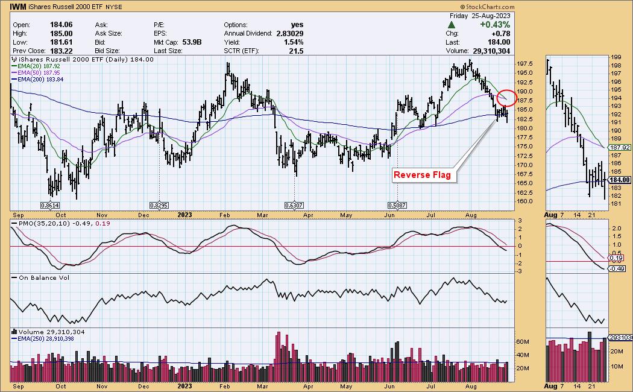Click the PMO(35,20,10) indicator label
633x392 pixels.
[x=45, y=223]
